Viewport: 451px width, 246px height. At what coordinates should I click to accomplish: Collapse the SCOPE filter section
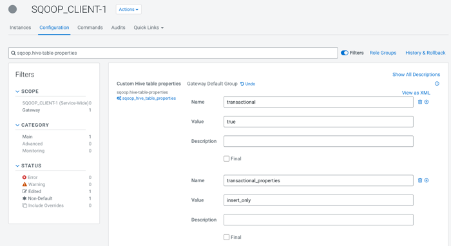[x=27, y=91]
